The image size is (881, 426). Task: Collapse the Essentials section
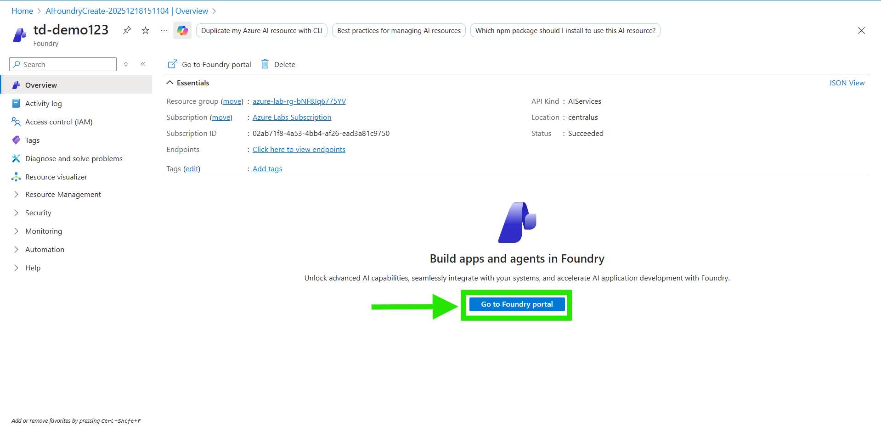pos(170,83)
